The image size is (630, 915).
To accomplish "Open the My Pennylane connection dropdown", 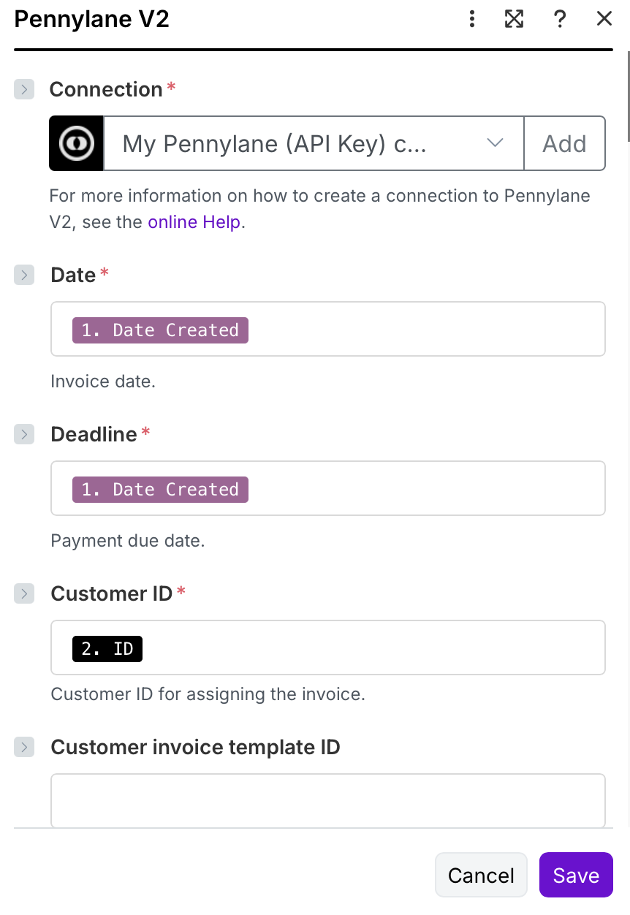I will [x=314, y=143].
